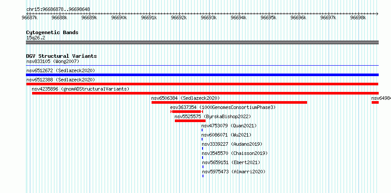Click the 96695k ruler tick label
Image resolution: width=391 pixels, height=193 pixels.
269,18
